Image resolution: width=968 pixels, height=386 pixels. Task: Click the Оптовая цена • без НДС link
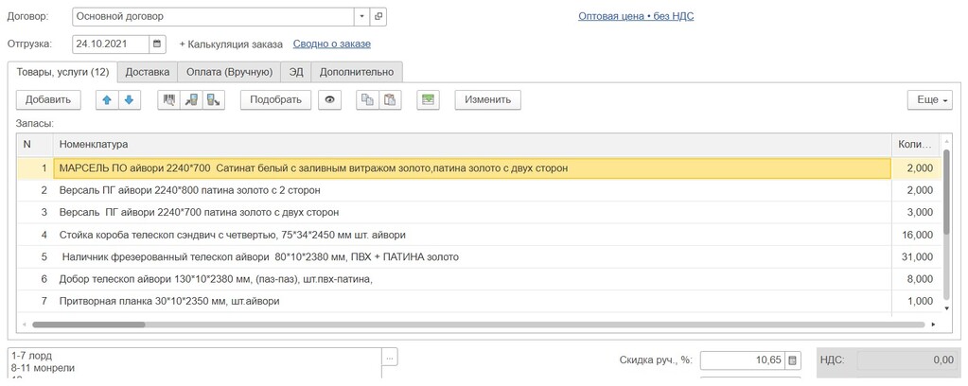point(636,16)
